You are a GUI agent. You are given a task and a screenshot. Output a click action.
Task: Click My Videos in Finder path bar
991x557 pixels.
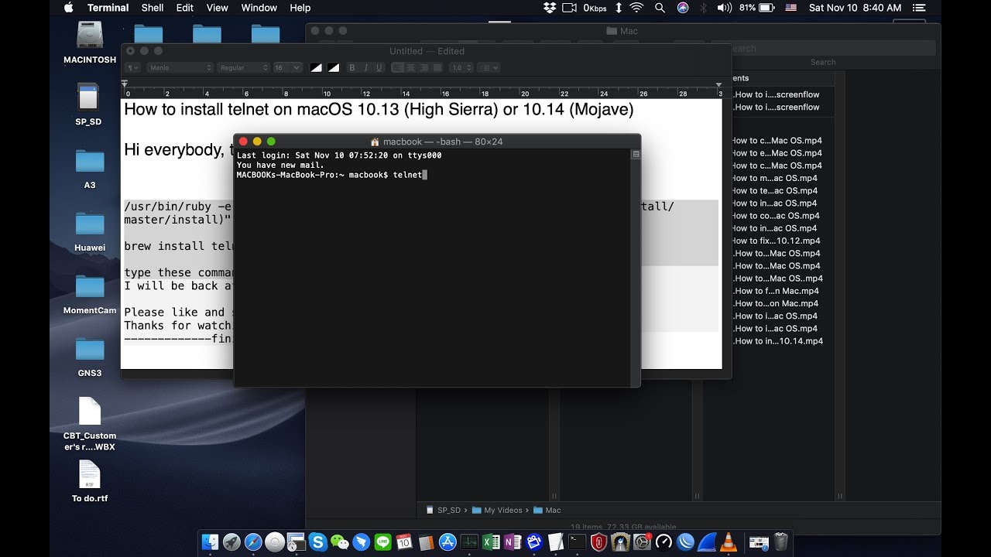[x=496, y=511]
